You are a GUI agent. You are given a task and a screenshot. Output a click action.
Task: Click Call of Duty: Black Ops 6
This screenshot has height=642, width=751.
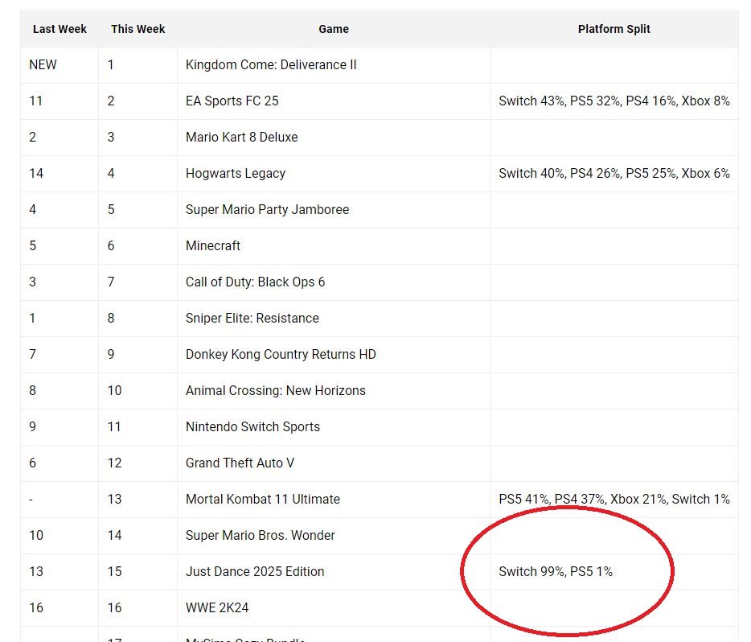[255, 282]
